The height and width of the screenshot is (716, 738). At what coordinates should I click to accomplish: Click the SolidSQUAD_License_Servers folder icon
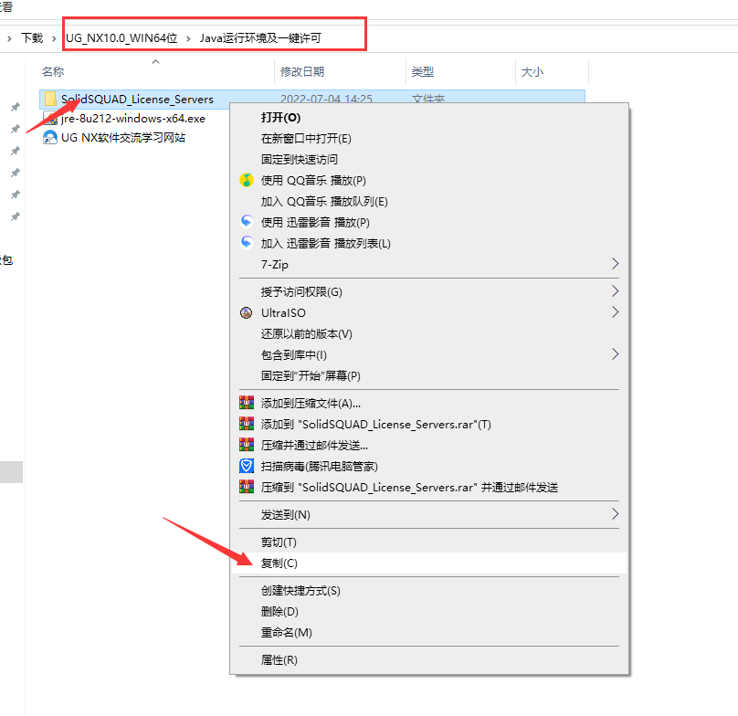[x=50, y=99]
